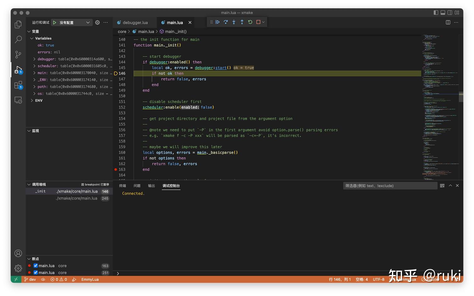The image size is (474, 296).
Task: Expand the path table variable
Action: click(34, 87)
